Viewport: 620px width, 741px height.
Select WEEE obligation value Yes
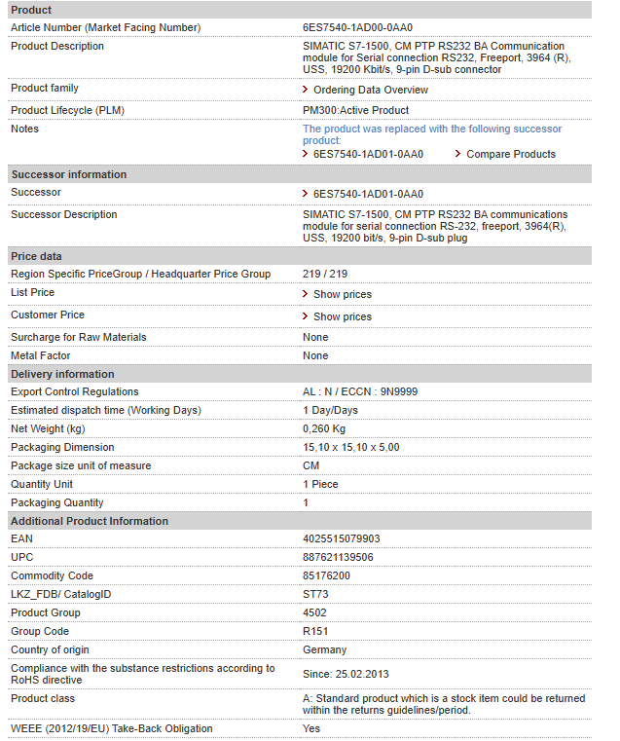pos(311,728)
